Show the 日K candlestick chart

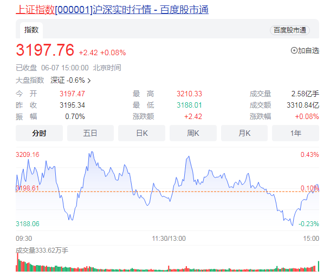[142, 133]
